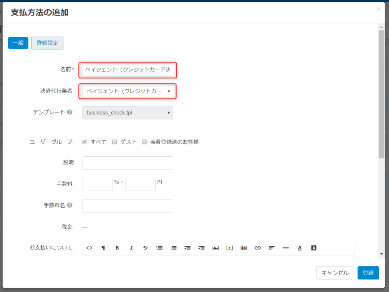This screenshot has height=292, width=389.
Task: Increase indent with indent icon
Action: pos(202,248)
